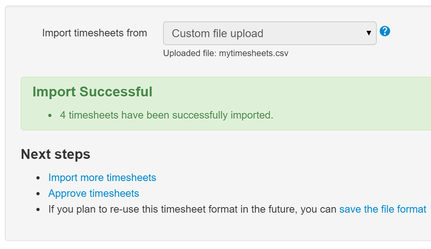This screenshot has width=431, height=249.
Task: Click the bullet before Import more timesheets
Action: [x=38, y=178]
